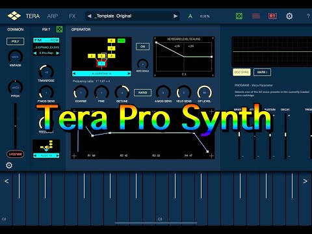Switch to the FX tab
This screenshot has width=312, height=234.
point(72,16)
